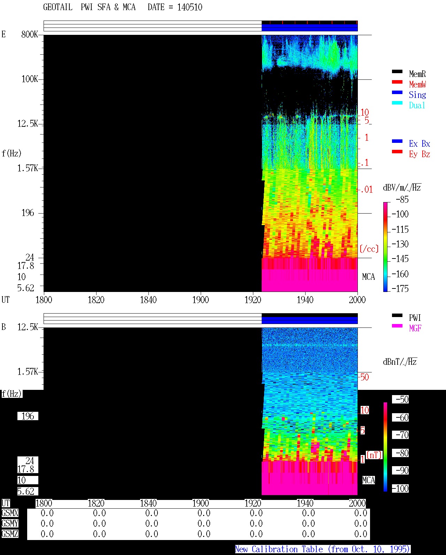Select the red "[/cc]" density unit label
The image size is (446, 555).
click(369, 249)
